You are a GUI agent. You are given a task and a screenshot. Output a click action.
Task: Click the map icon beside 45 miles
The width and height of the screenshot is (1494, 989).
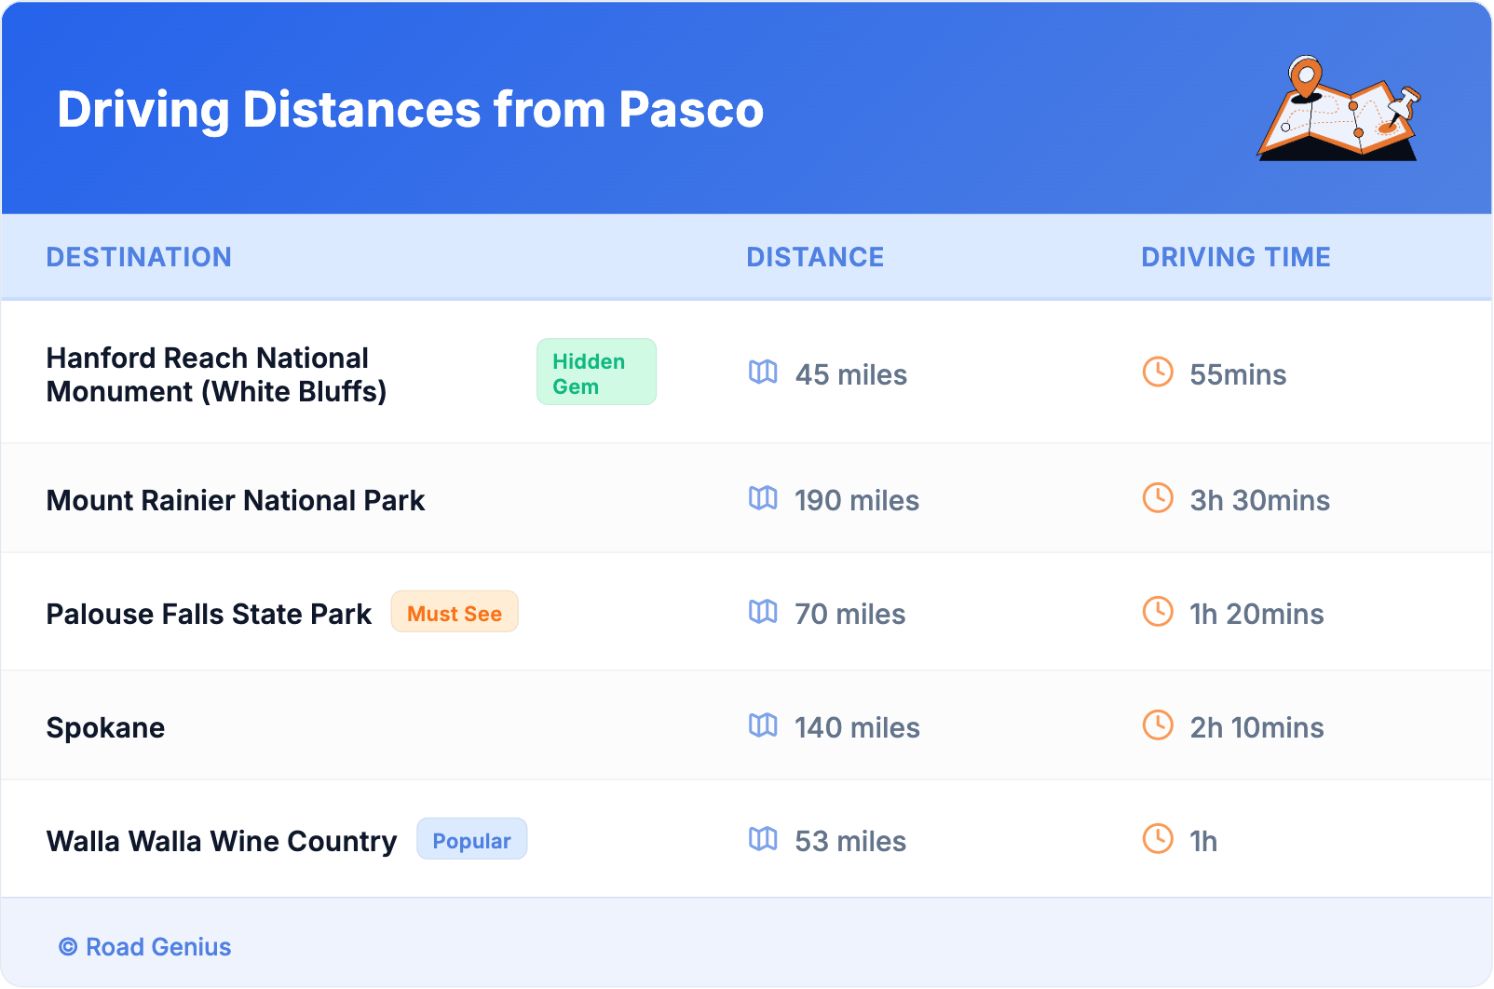763,373
